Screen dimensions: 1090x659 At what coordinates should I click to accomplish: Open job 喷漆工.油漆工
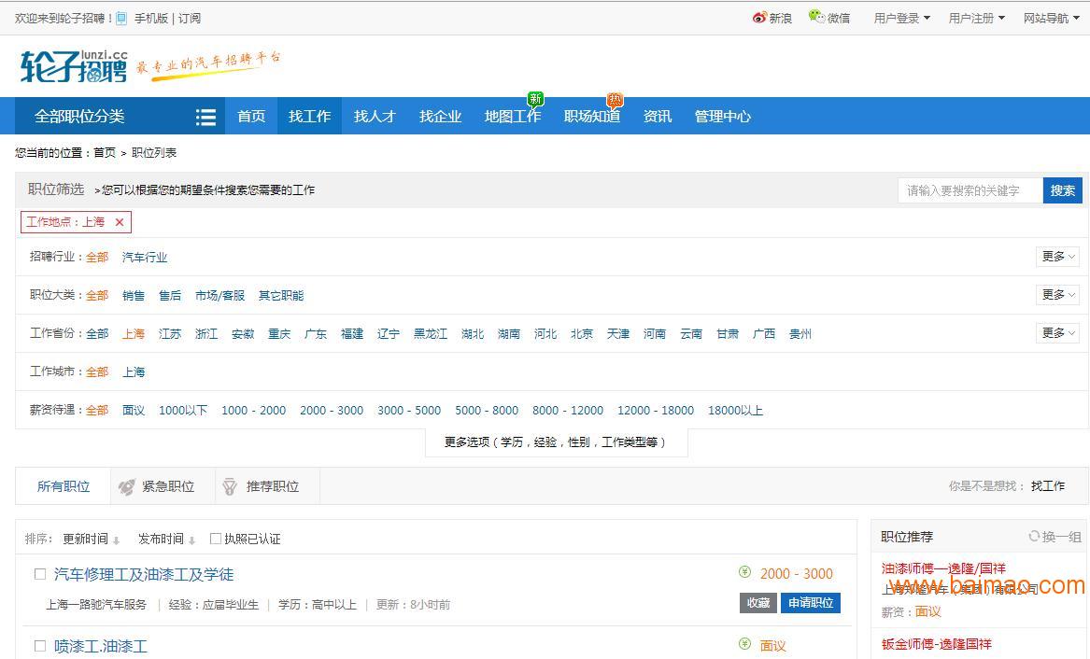[x=101, y=647]
